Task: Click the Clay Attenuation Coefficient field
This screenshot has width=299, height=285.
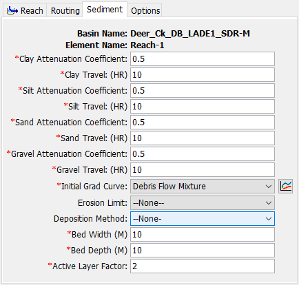Action: [203, 59]
